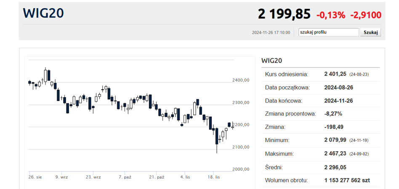Image resolution: width=399 pixels, height=189 pixels.
Task: Click the 'szukaj profilu' search field
Action: point(328,32)
